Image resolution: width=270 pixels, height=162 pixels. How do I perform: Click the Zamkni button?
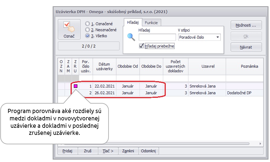(x=128, y=151)
